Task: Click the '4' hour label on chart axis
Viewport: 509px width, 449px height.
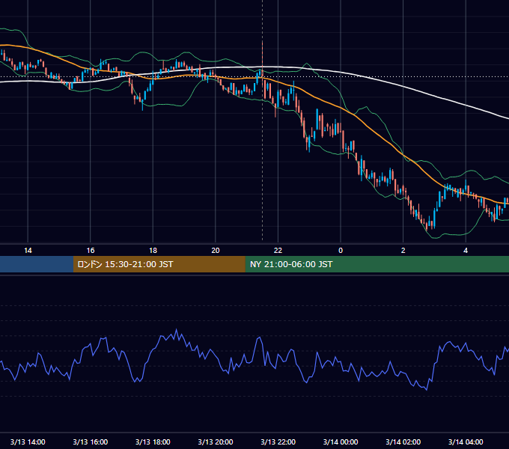Action: point(466,251)
